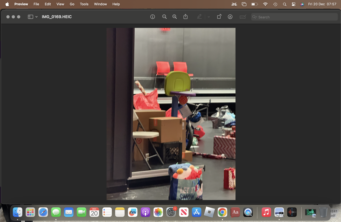The height and width of the screenshot is (222, 341).
Task: Rotate the image with Rotate button
Action: 219,17
